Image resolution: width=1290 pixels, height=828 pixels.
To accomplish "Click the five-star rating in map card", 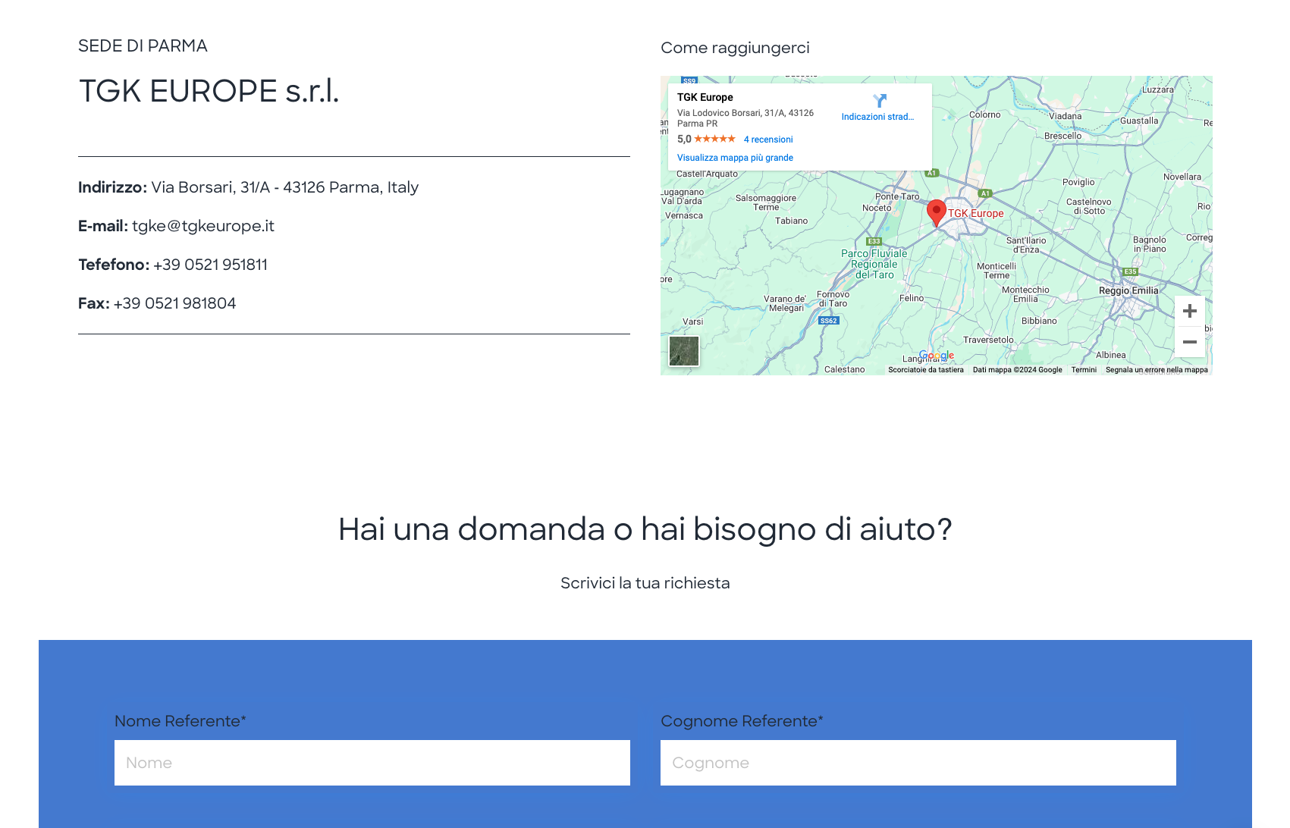I will tap(714, 139).
